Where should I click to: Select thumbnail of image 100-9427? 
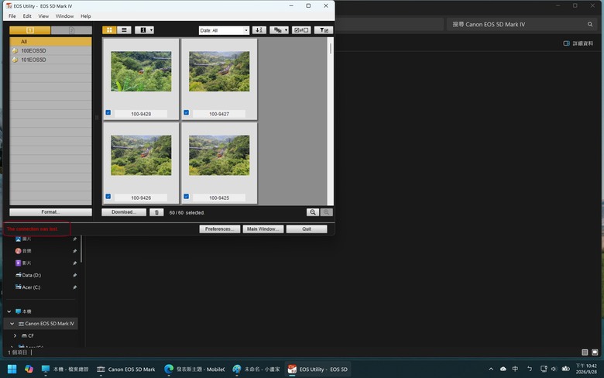[x=219, y=71]
